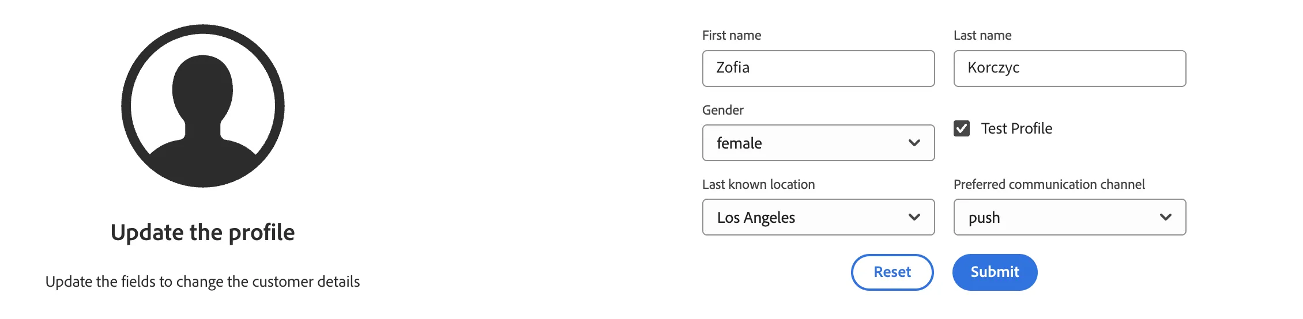Click the profile avatar silhouette icon
Image resolution: width=1303 pixels, height=319 pixels.
coord(203,106)
